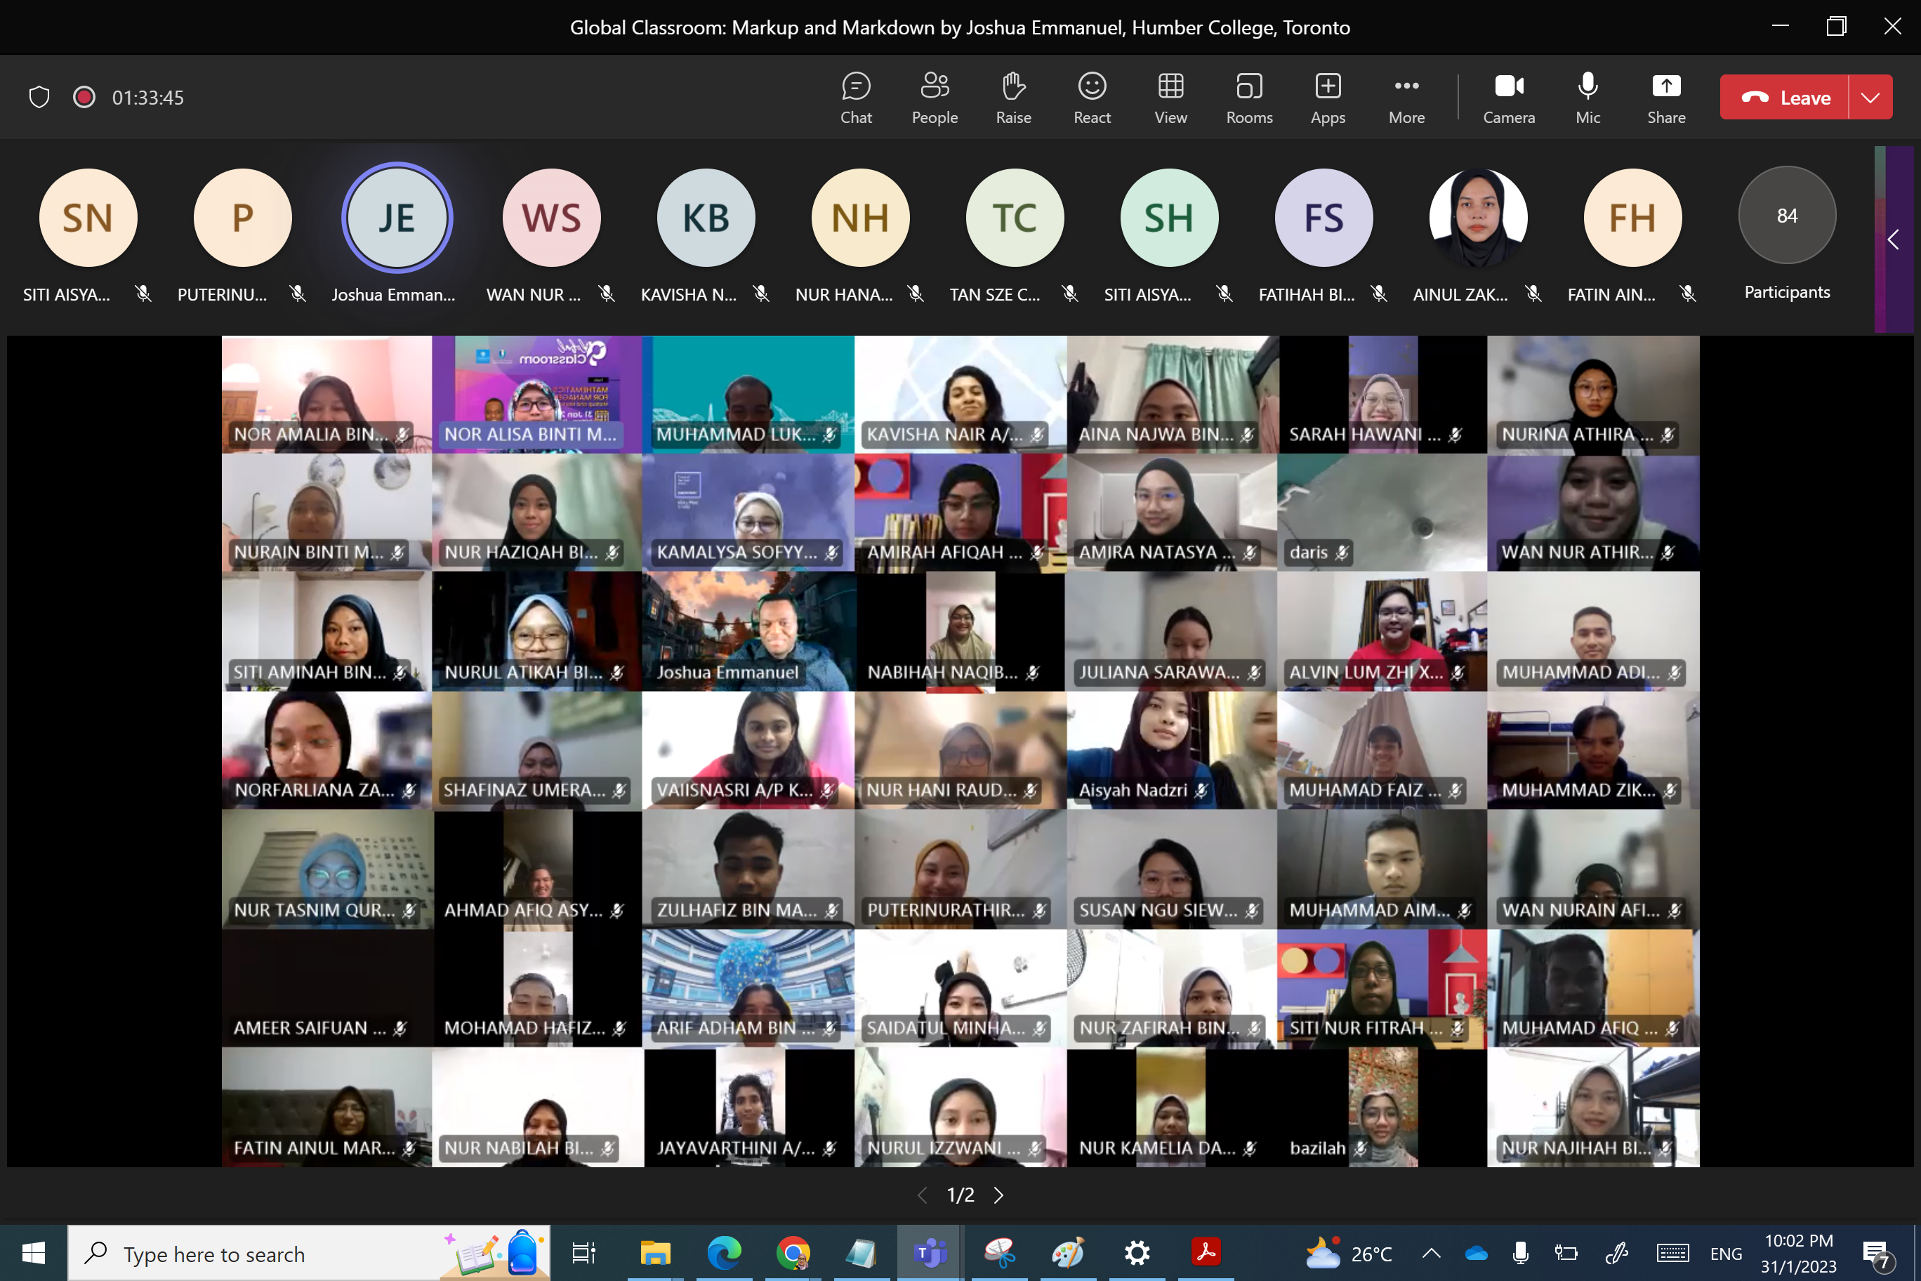
Task: Select NOR ALISA BINTI M video tile
Action: coord(537,394)
